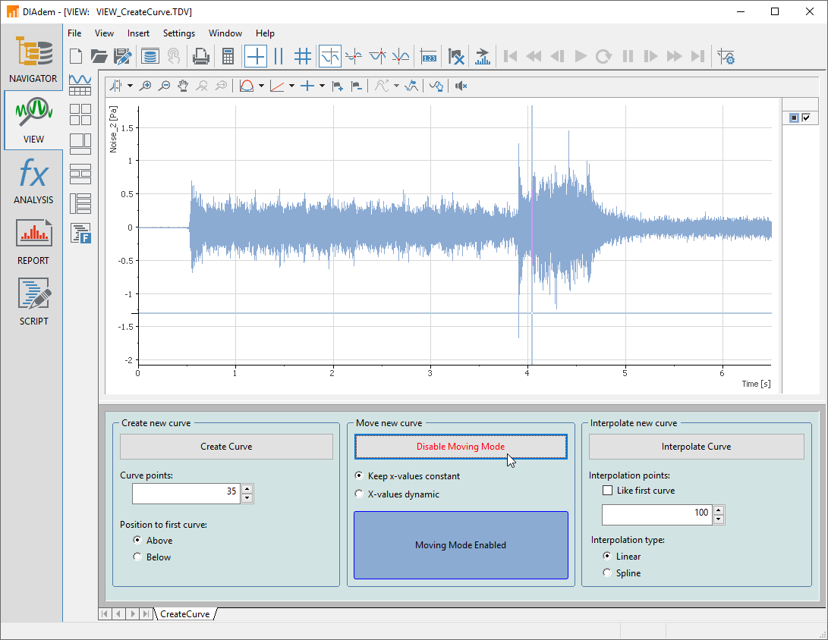828x640 pixels.
Task: Enable 'Like first curve' checkbox
Action: [607, 491]
